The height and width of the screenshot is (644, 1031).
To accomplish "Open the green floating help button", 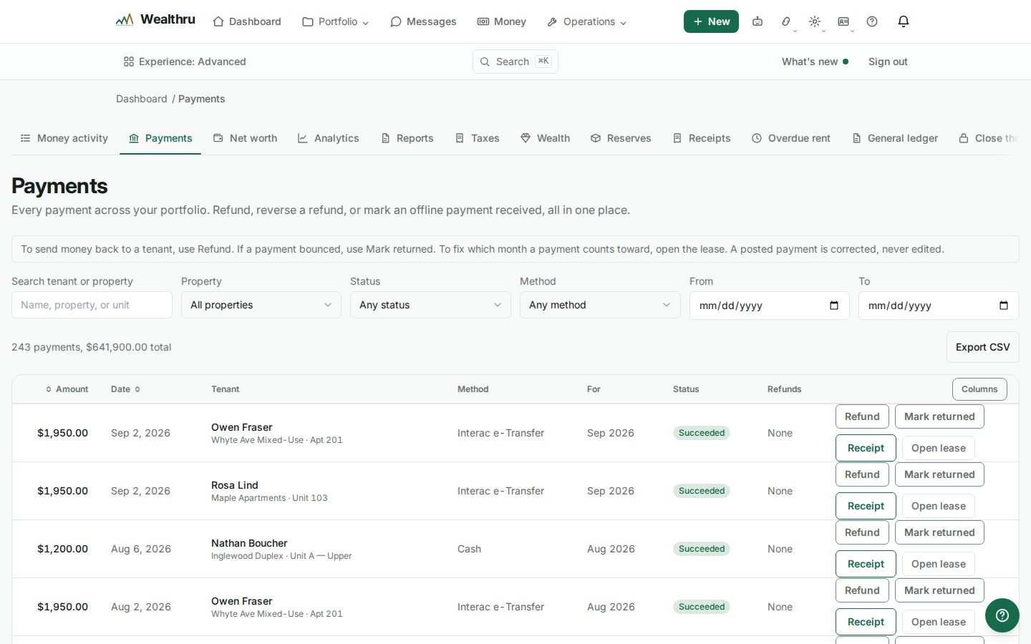I will click(x=1002, y=615).
